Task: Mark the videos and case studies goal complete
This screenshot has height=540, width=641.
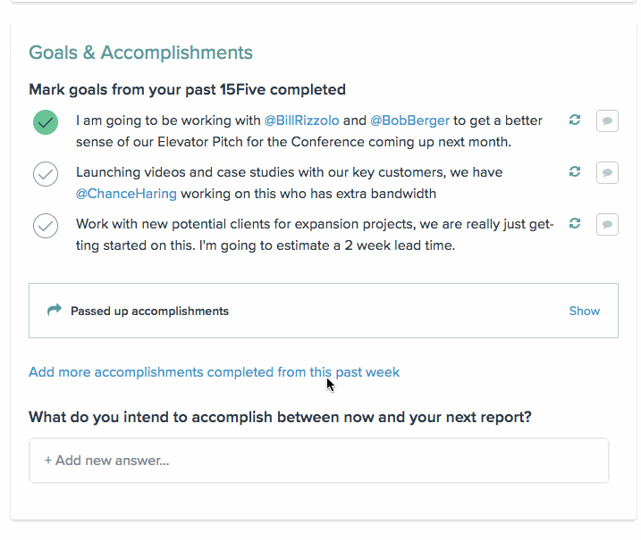Action: pyautogui.click(x=46, y=174)
